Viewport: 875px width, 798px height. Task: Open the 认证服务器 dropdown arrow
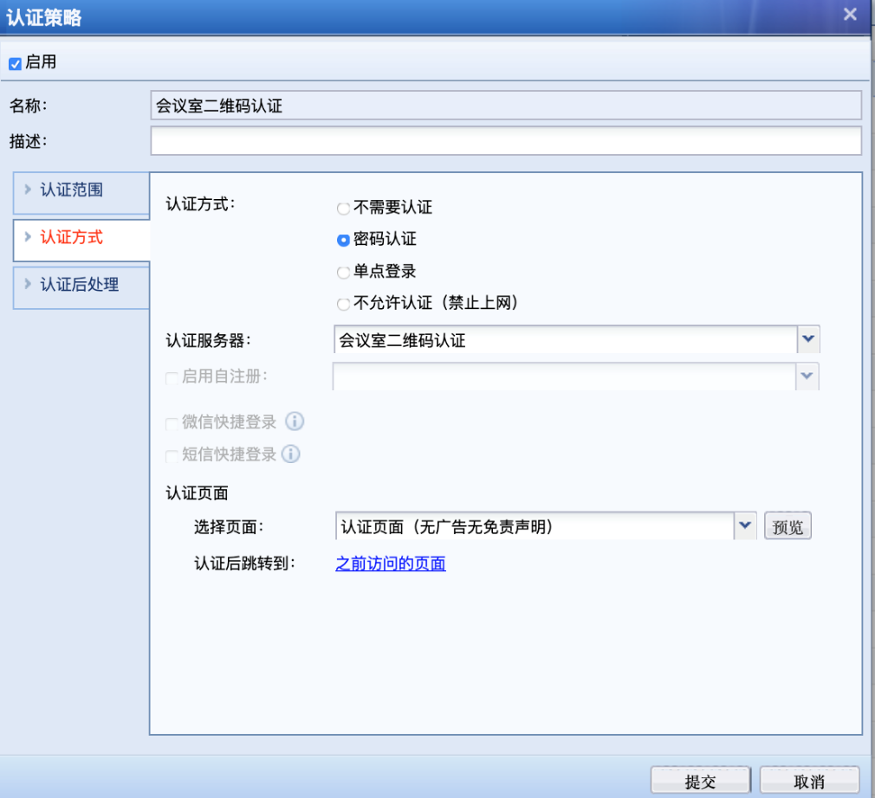[x=807, y=339]
